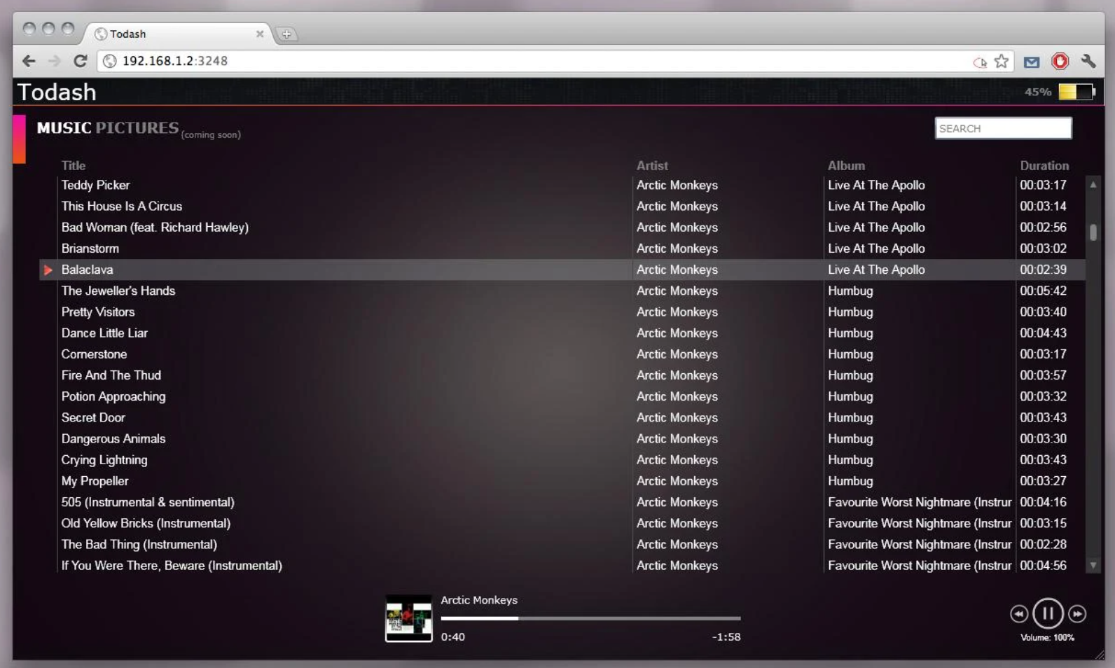Reload the Todash page
1115x668 pixels.
coord(81,61)
